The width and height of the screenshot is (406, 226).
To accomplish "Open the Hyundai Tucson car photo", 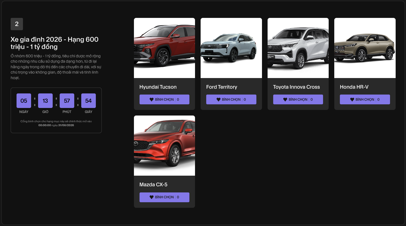I will click(x=164, y=48).
